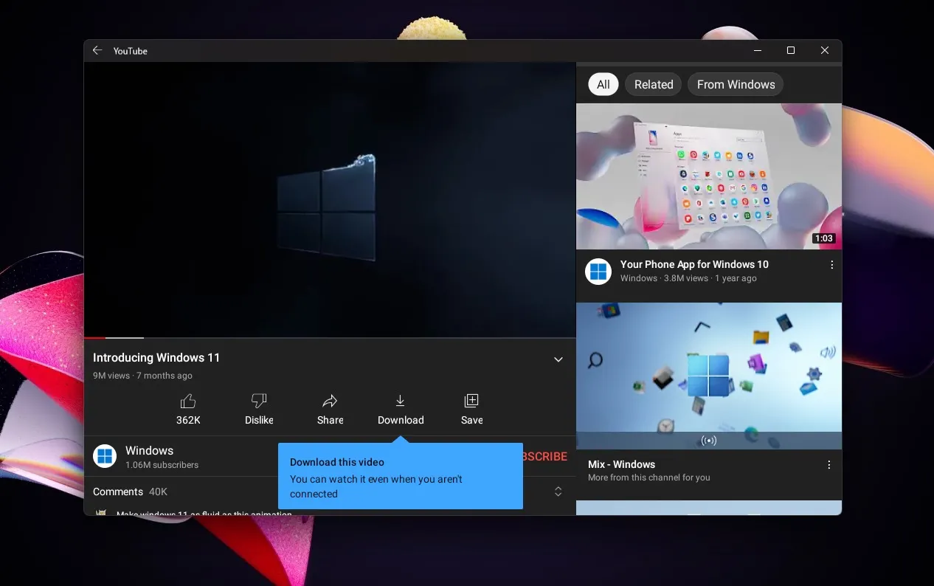Click the thumbs-up Like icon
Viewport: 934px width, 586px height.
[188, 401]
